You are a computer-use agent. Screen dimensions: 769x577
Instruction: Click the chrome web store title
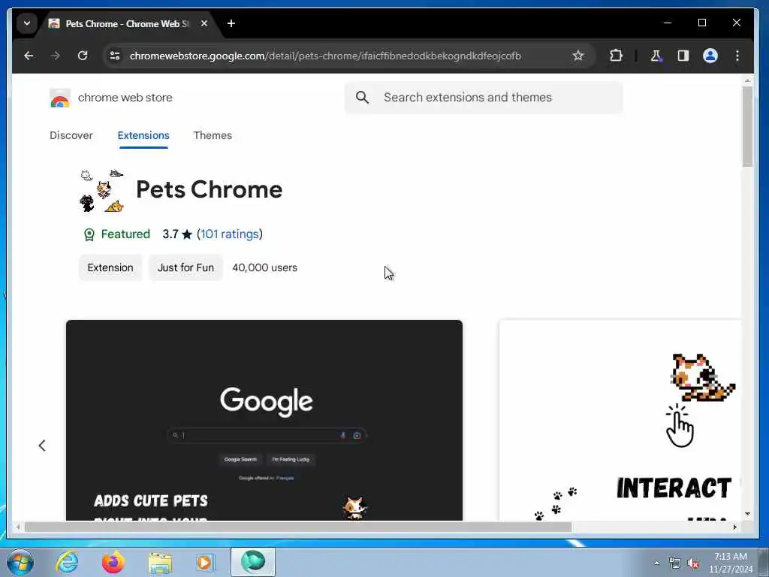coord(125,98)
